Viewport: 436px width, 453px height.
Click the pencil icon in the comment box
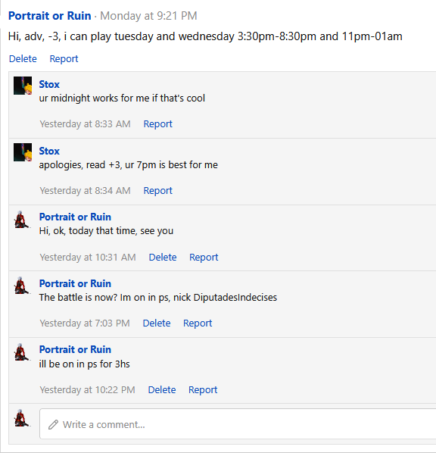[x=53, y=425]
